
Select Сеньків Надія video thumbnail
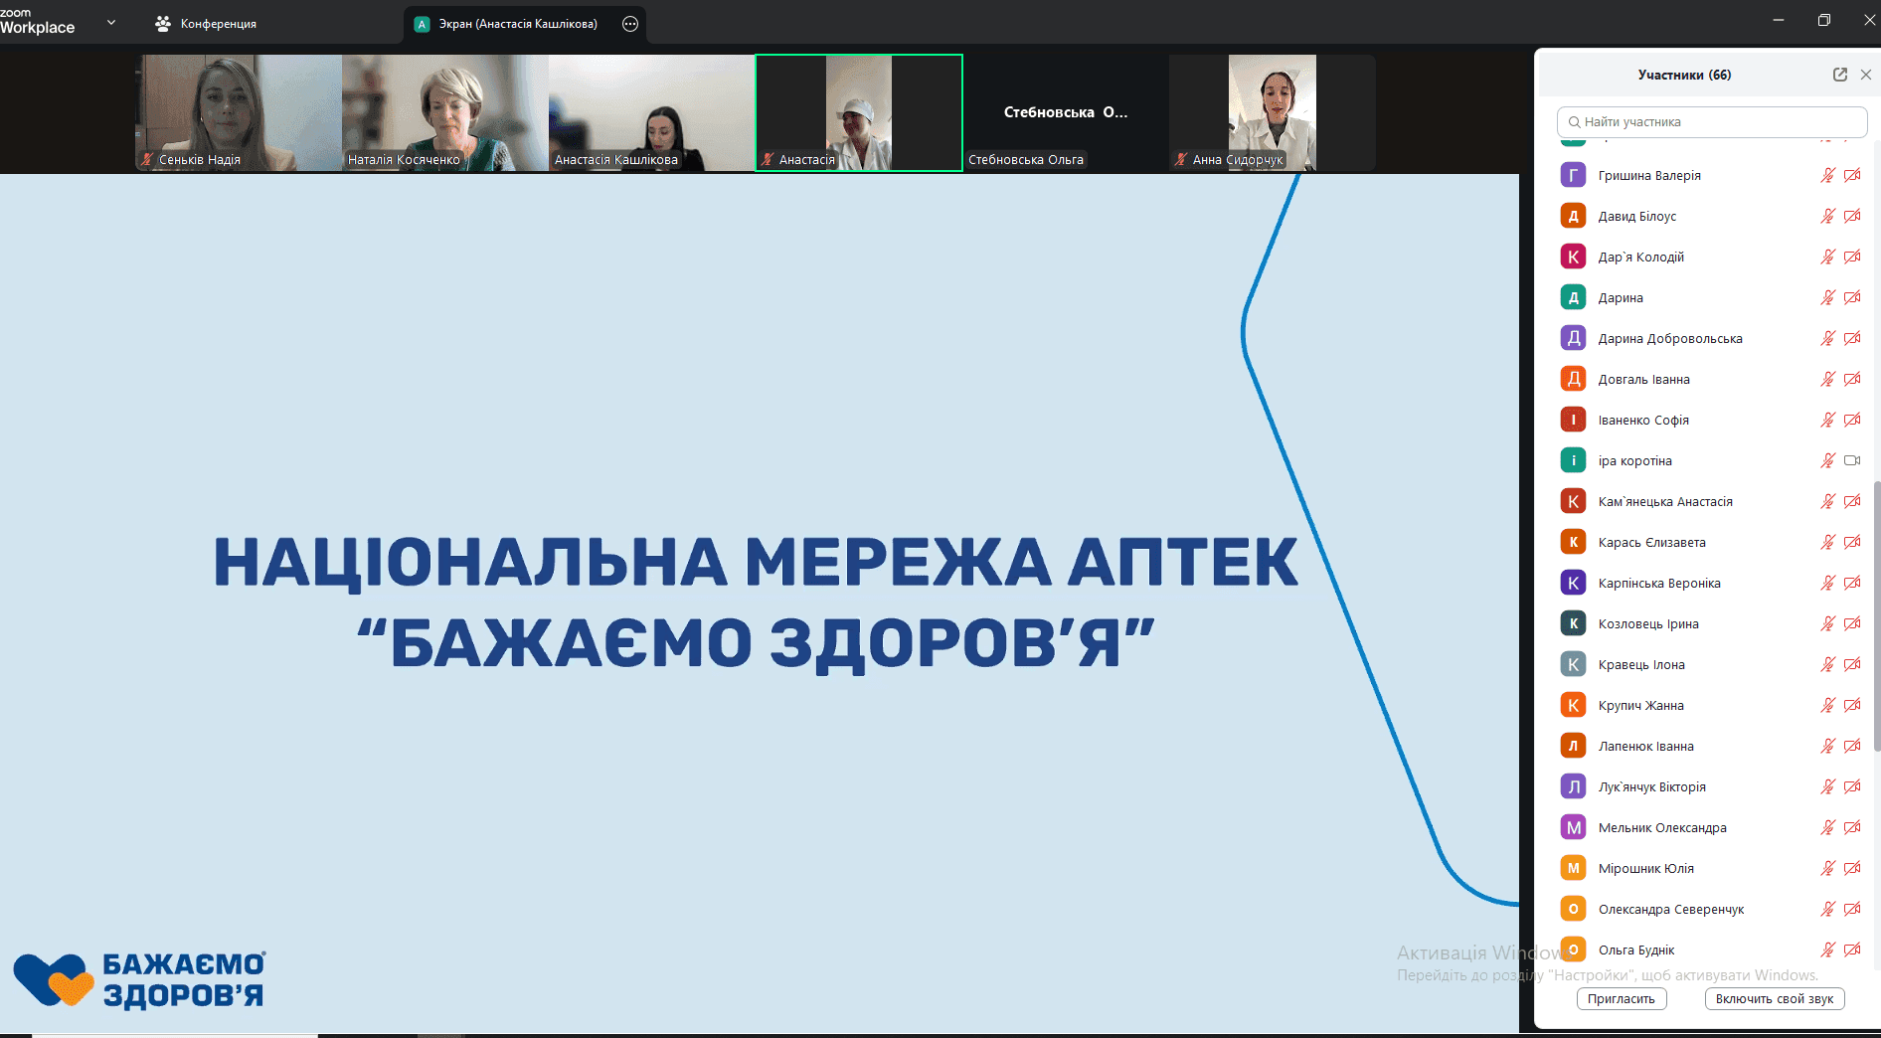coord(239,112)
